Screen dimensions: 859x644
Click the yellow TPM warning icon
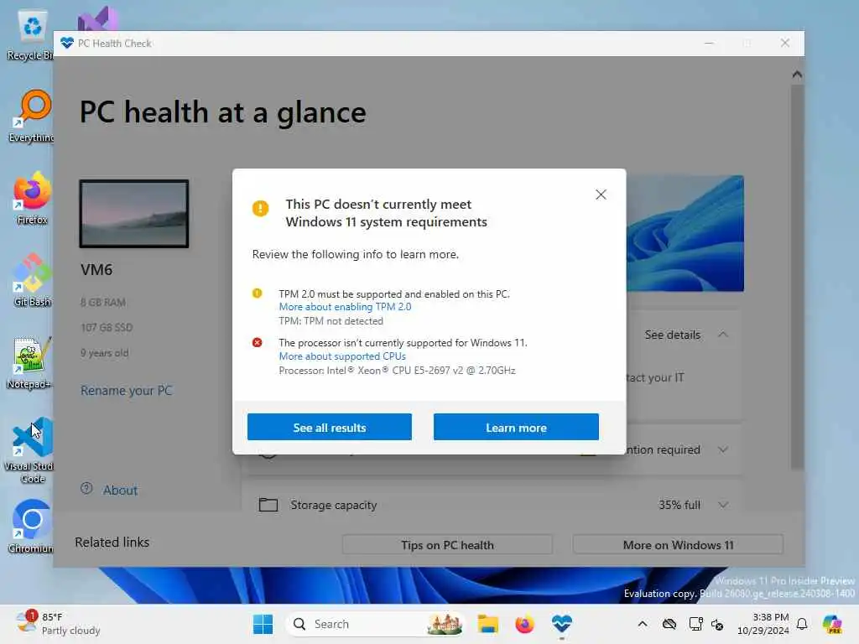tap(257, 293)
